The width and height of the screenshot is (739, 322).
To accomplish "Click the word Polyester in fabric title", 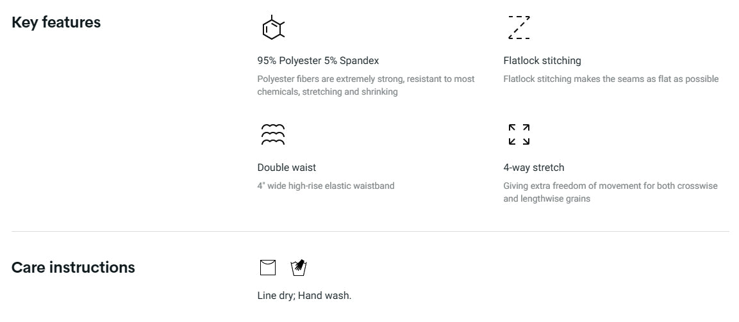I will coord(301,61).
